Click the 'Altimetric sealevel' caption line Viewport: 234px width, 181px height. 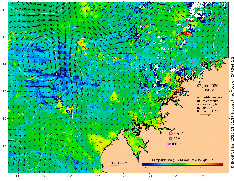pyautogui.click(x=210, y=97)
